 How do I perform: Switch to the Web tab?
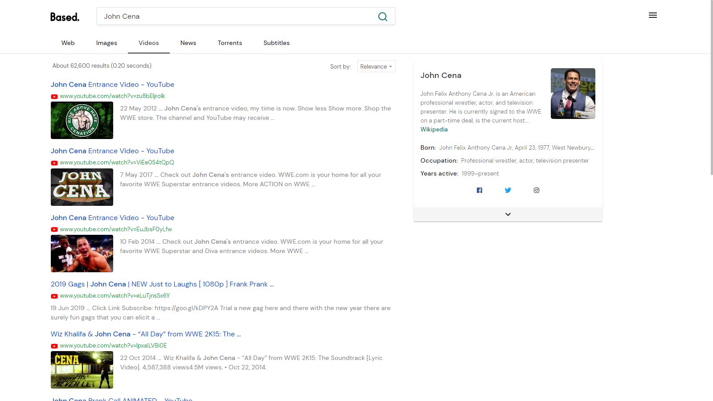click(68, 43)
